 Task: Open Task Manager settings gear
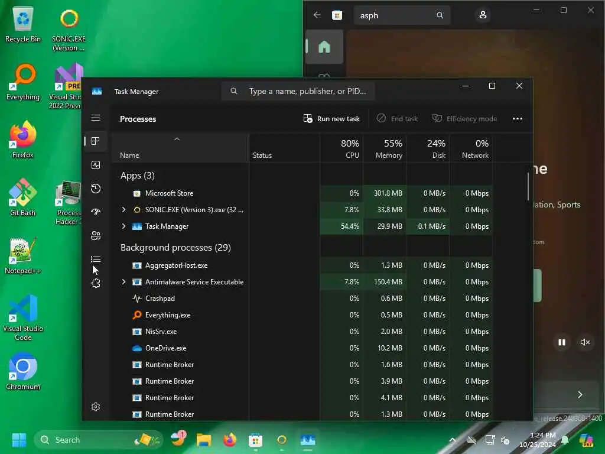[x=96, y=407]
